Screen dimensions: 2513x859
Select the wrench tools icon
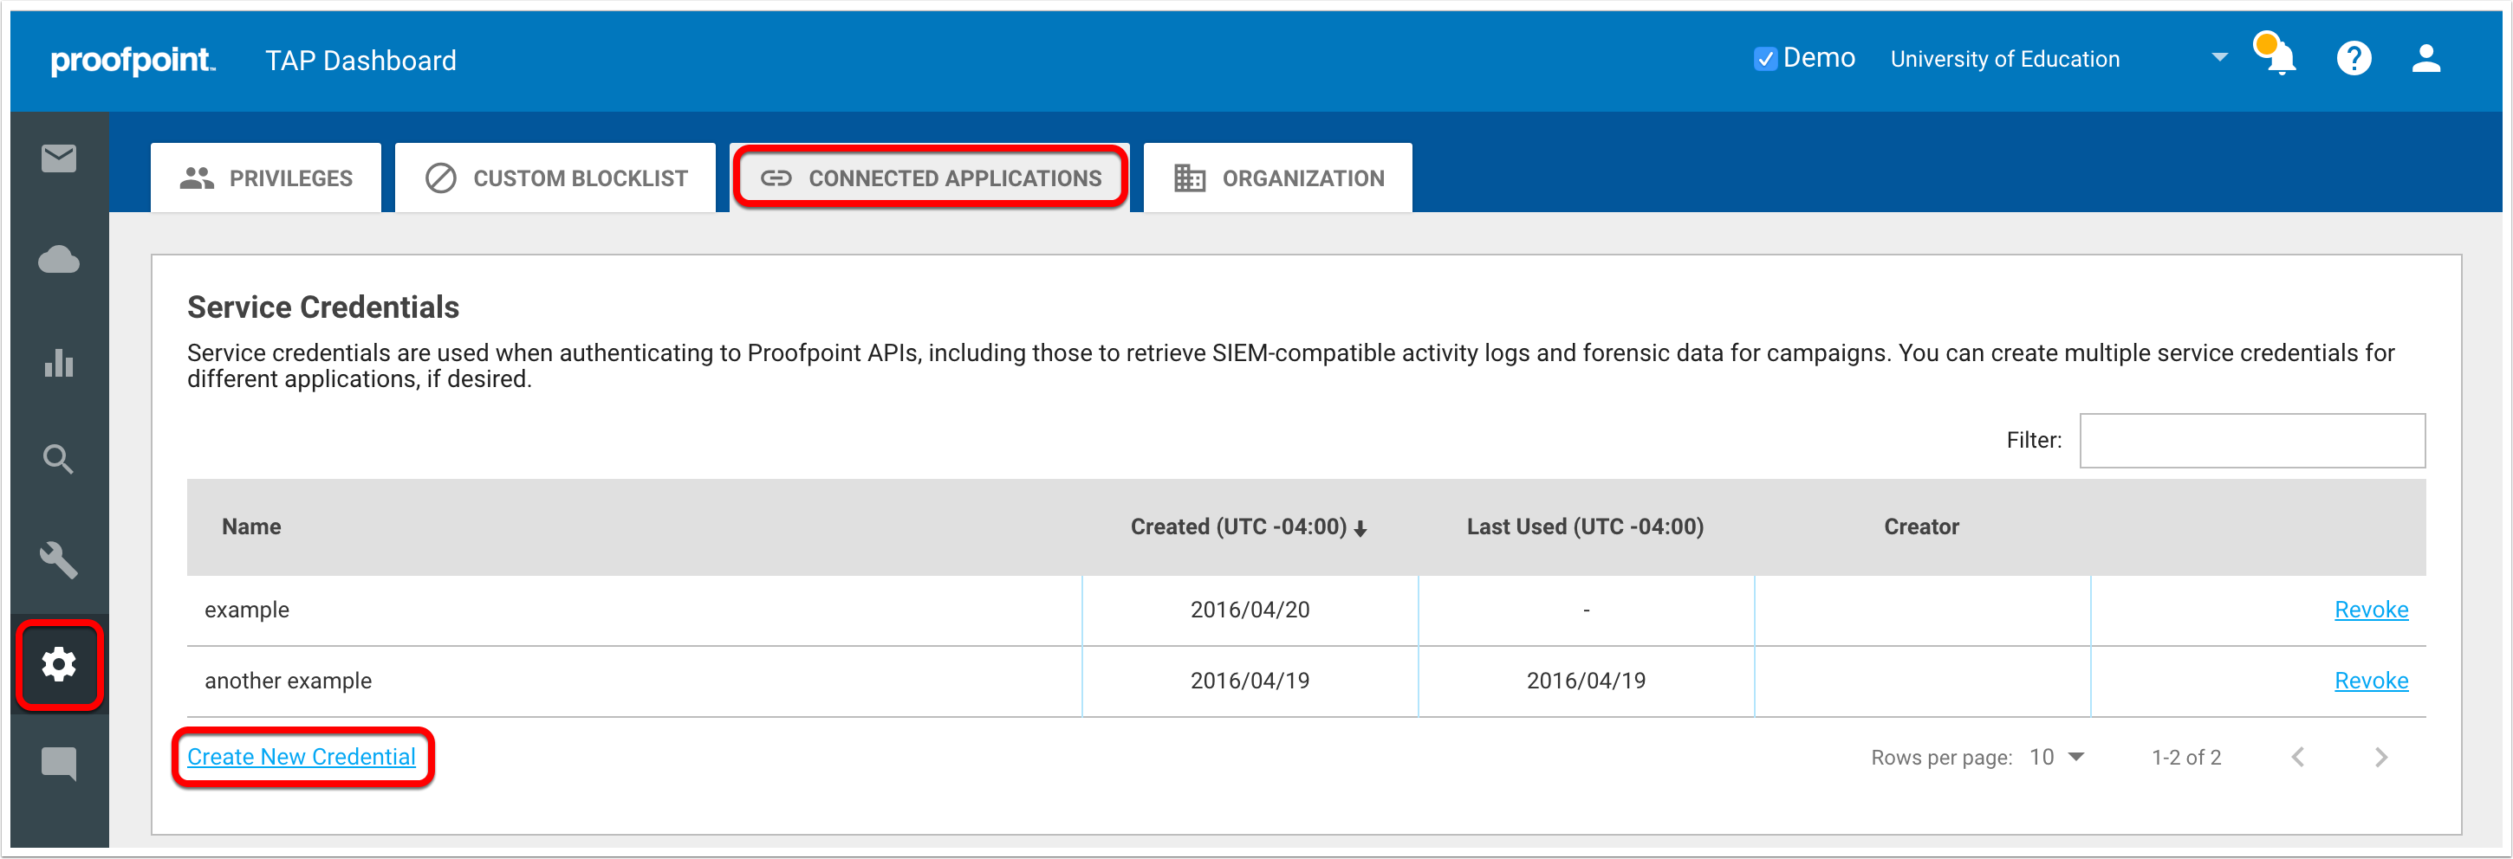pyautogui.click(x=59, y=560)
